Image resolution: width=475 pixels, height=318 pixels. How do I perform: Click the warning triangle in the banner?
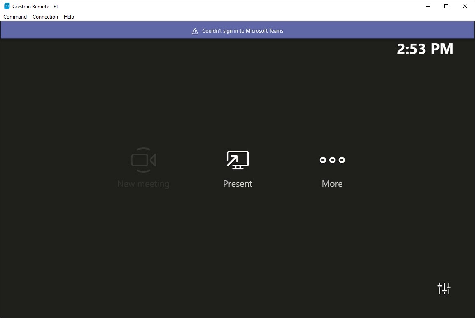195,30
